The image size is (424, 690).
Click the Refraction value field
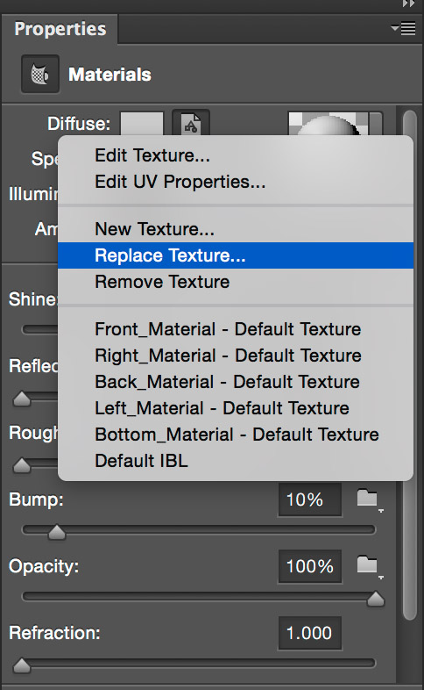tap(310, 633)
